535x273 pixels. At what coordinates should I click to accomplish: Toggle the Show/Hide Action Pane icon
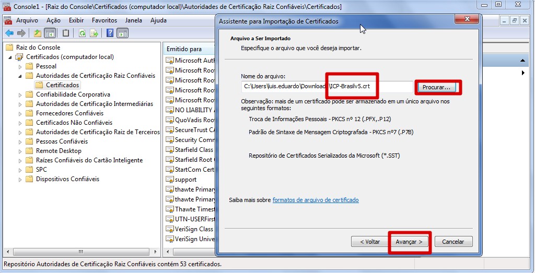point(122,33)
